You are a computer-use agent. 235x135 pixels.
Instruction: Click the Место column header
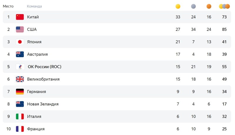[8, 6]
